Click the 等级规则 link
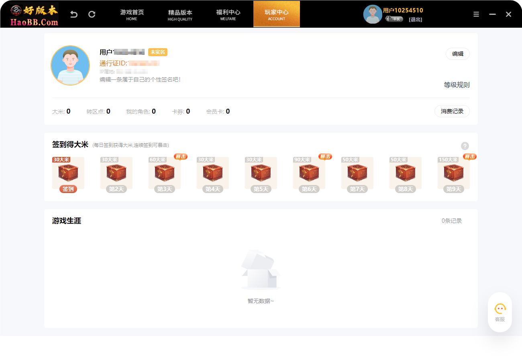 [x=457, y=85]
